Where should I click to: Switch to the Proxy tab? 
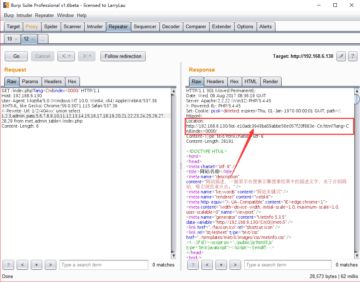tap(32, 27)
